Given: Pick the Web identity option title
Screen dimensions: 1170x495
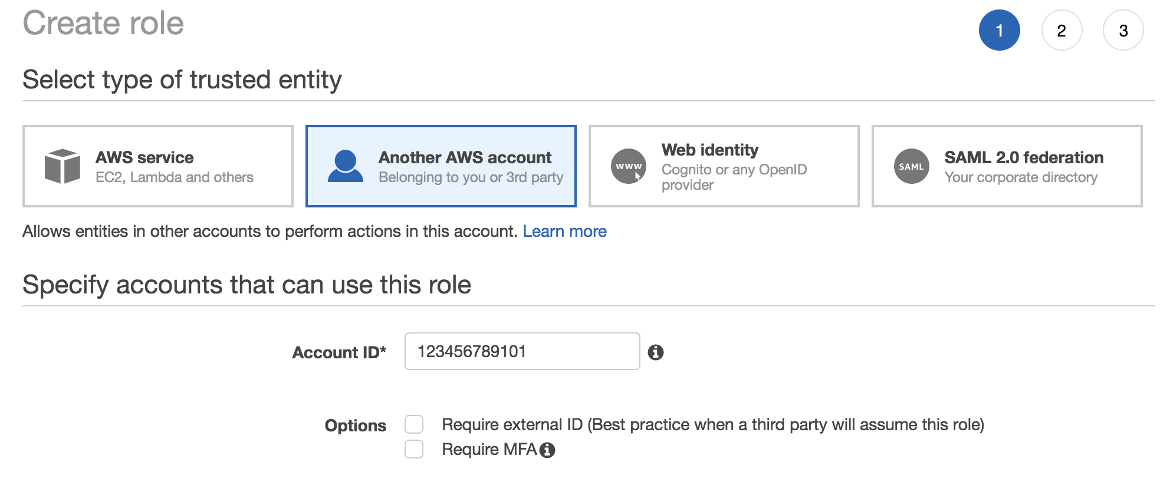Looking at the screenshot, I should click(709, 150).
